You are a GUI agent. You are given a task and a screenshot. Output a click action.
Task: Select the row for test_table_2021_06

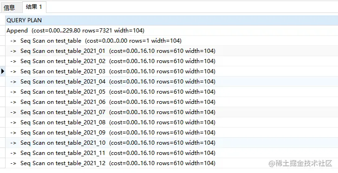point(172,102)
